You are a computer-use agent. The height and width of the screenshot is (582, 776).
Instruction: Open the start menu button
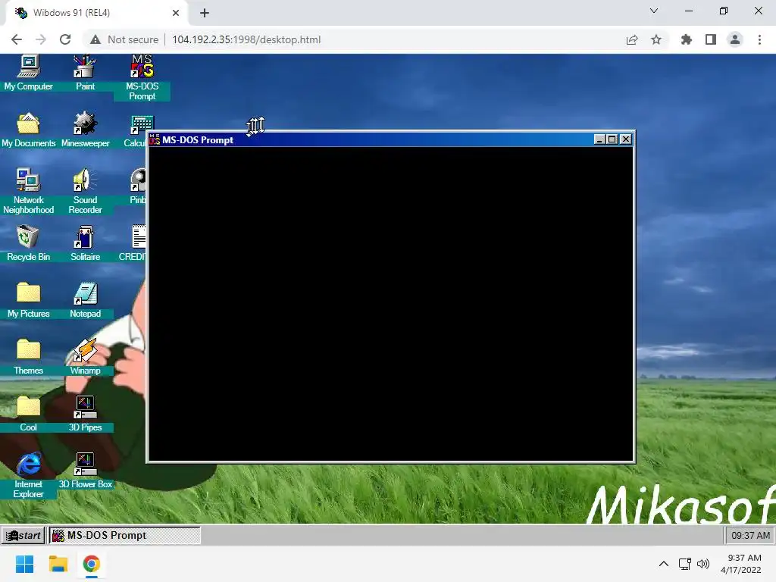pos(23,536)
